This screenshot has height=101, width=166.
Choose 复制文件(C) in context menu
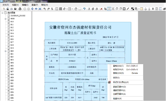pos(125,66)
